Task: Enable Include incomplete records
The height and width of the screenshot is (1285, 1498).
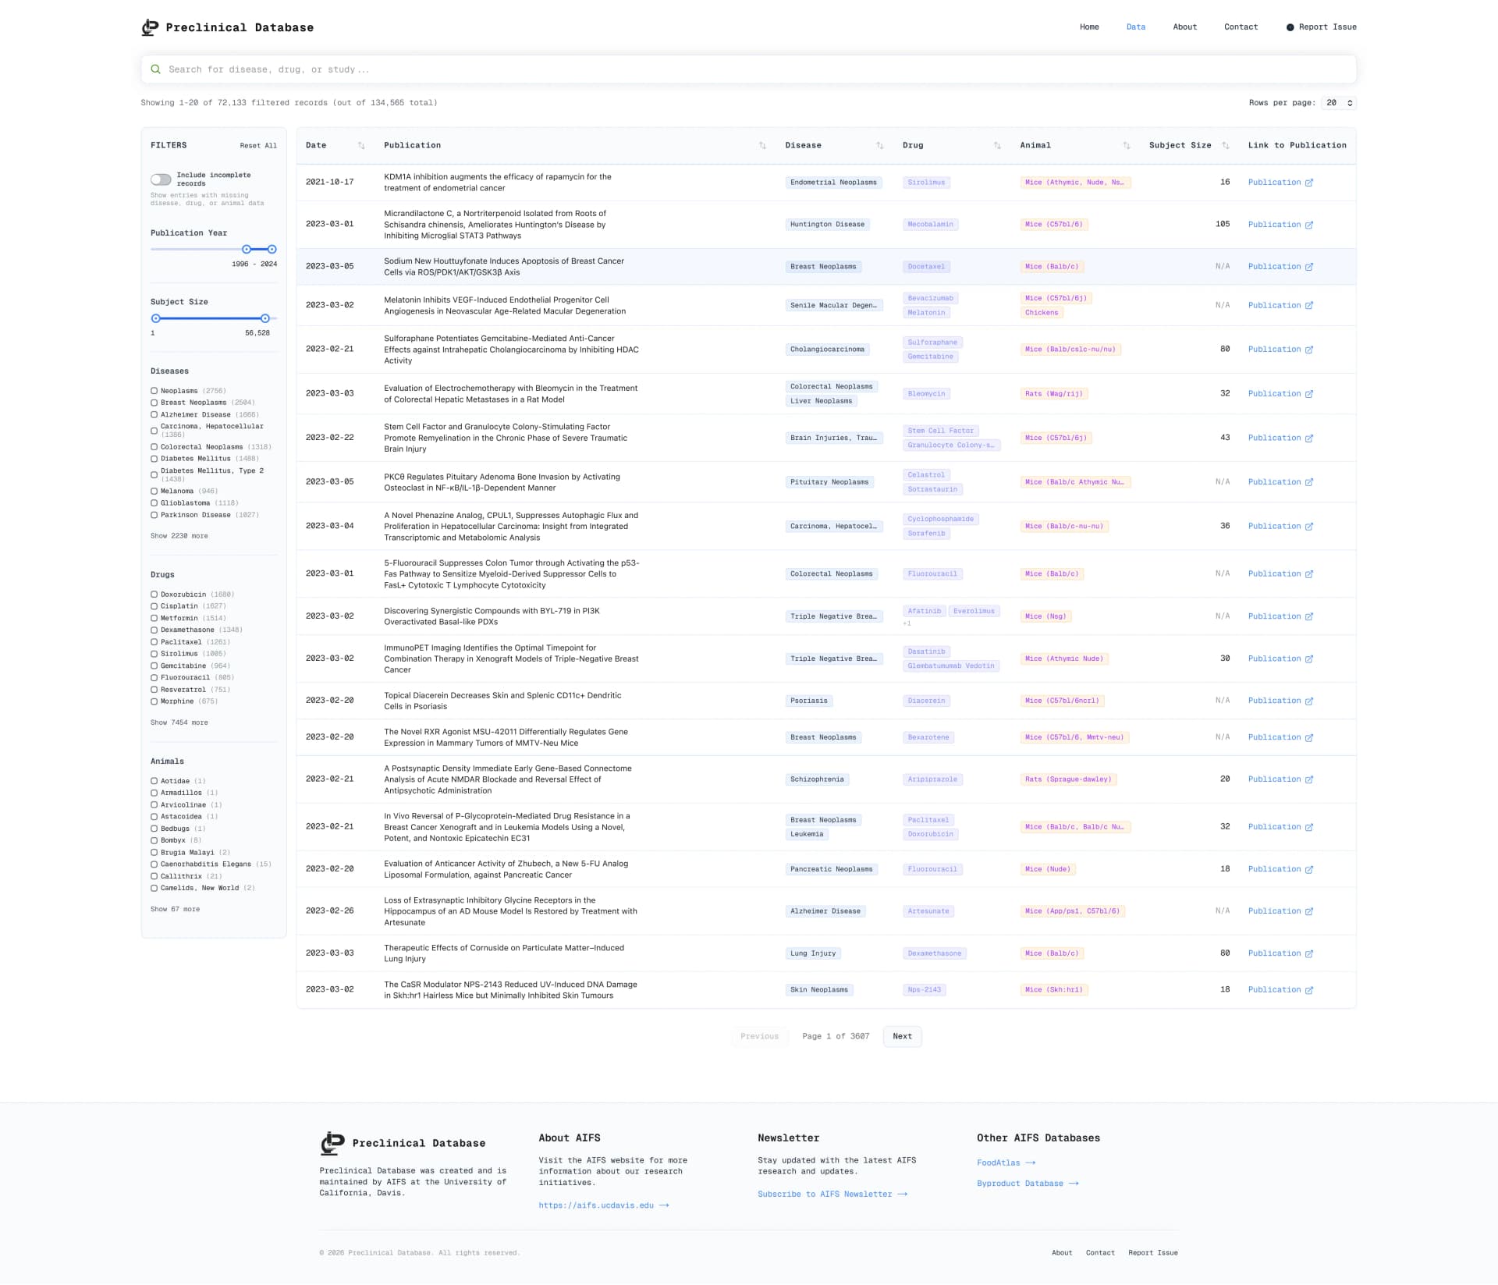Action: [161, 179]
